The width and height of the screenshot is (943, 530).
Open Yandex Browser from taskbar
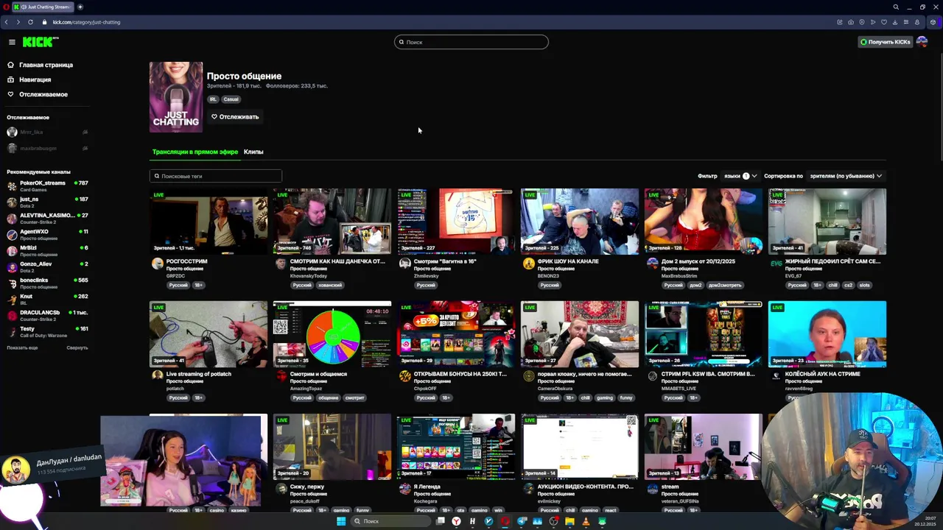pyautogui.click(x=456, y=521)
